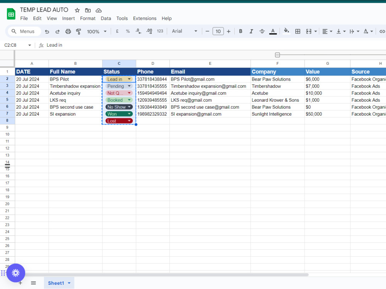Decrease decimal places
Screen dimensions: 386x289
[138, 31]
